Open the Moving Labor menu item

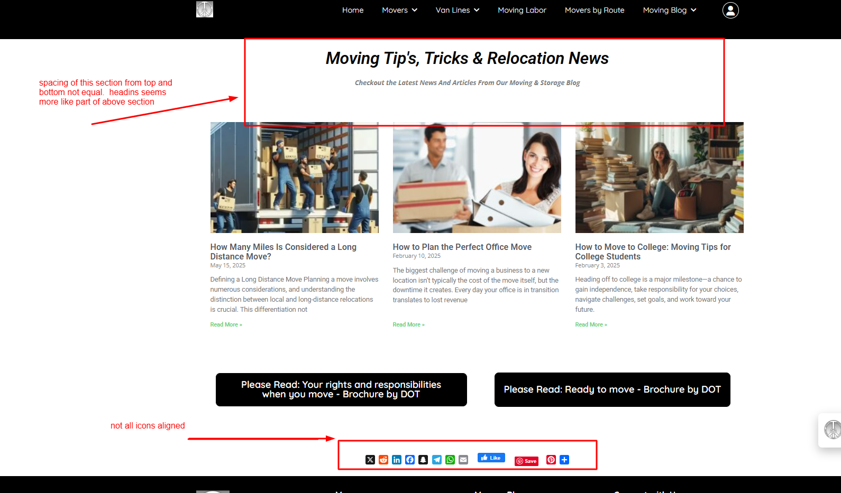pyautogui.click(x=522, y=10)
